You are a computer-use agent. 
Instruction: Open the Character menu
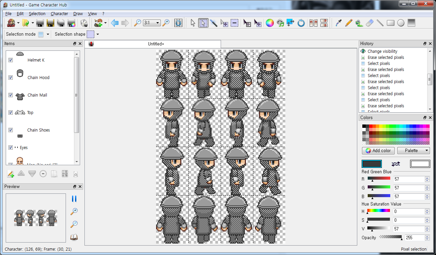[x=60, y=14]
